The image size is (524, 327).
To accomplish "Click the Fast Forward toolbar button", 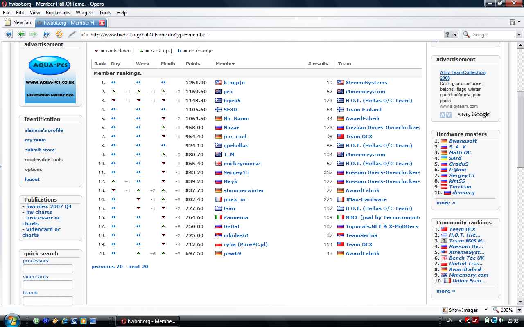I will 46,34.
